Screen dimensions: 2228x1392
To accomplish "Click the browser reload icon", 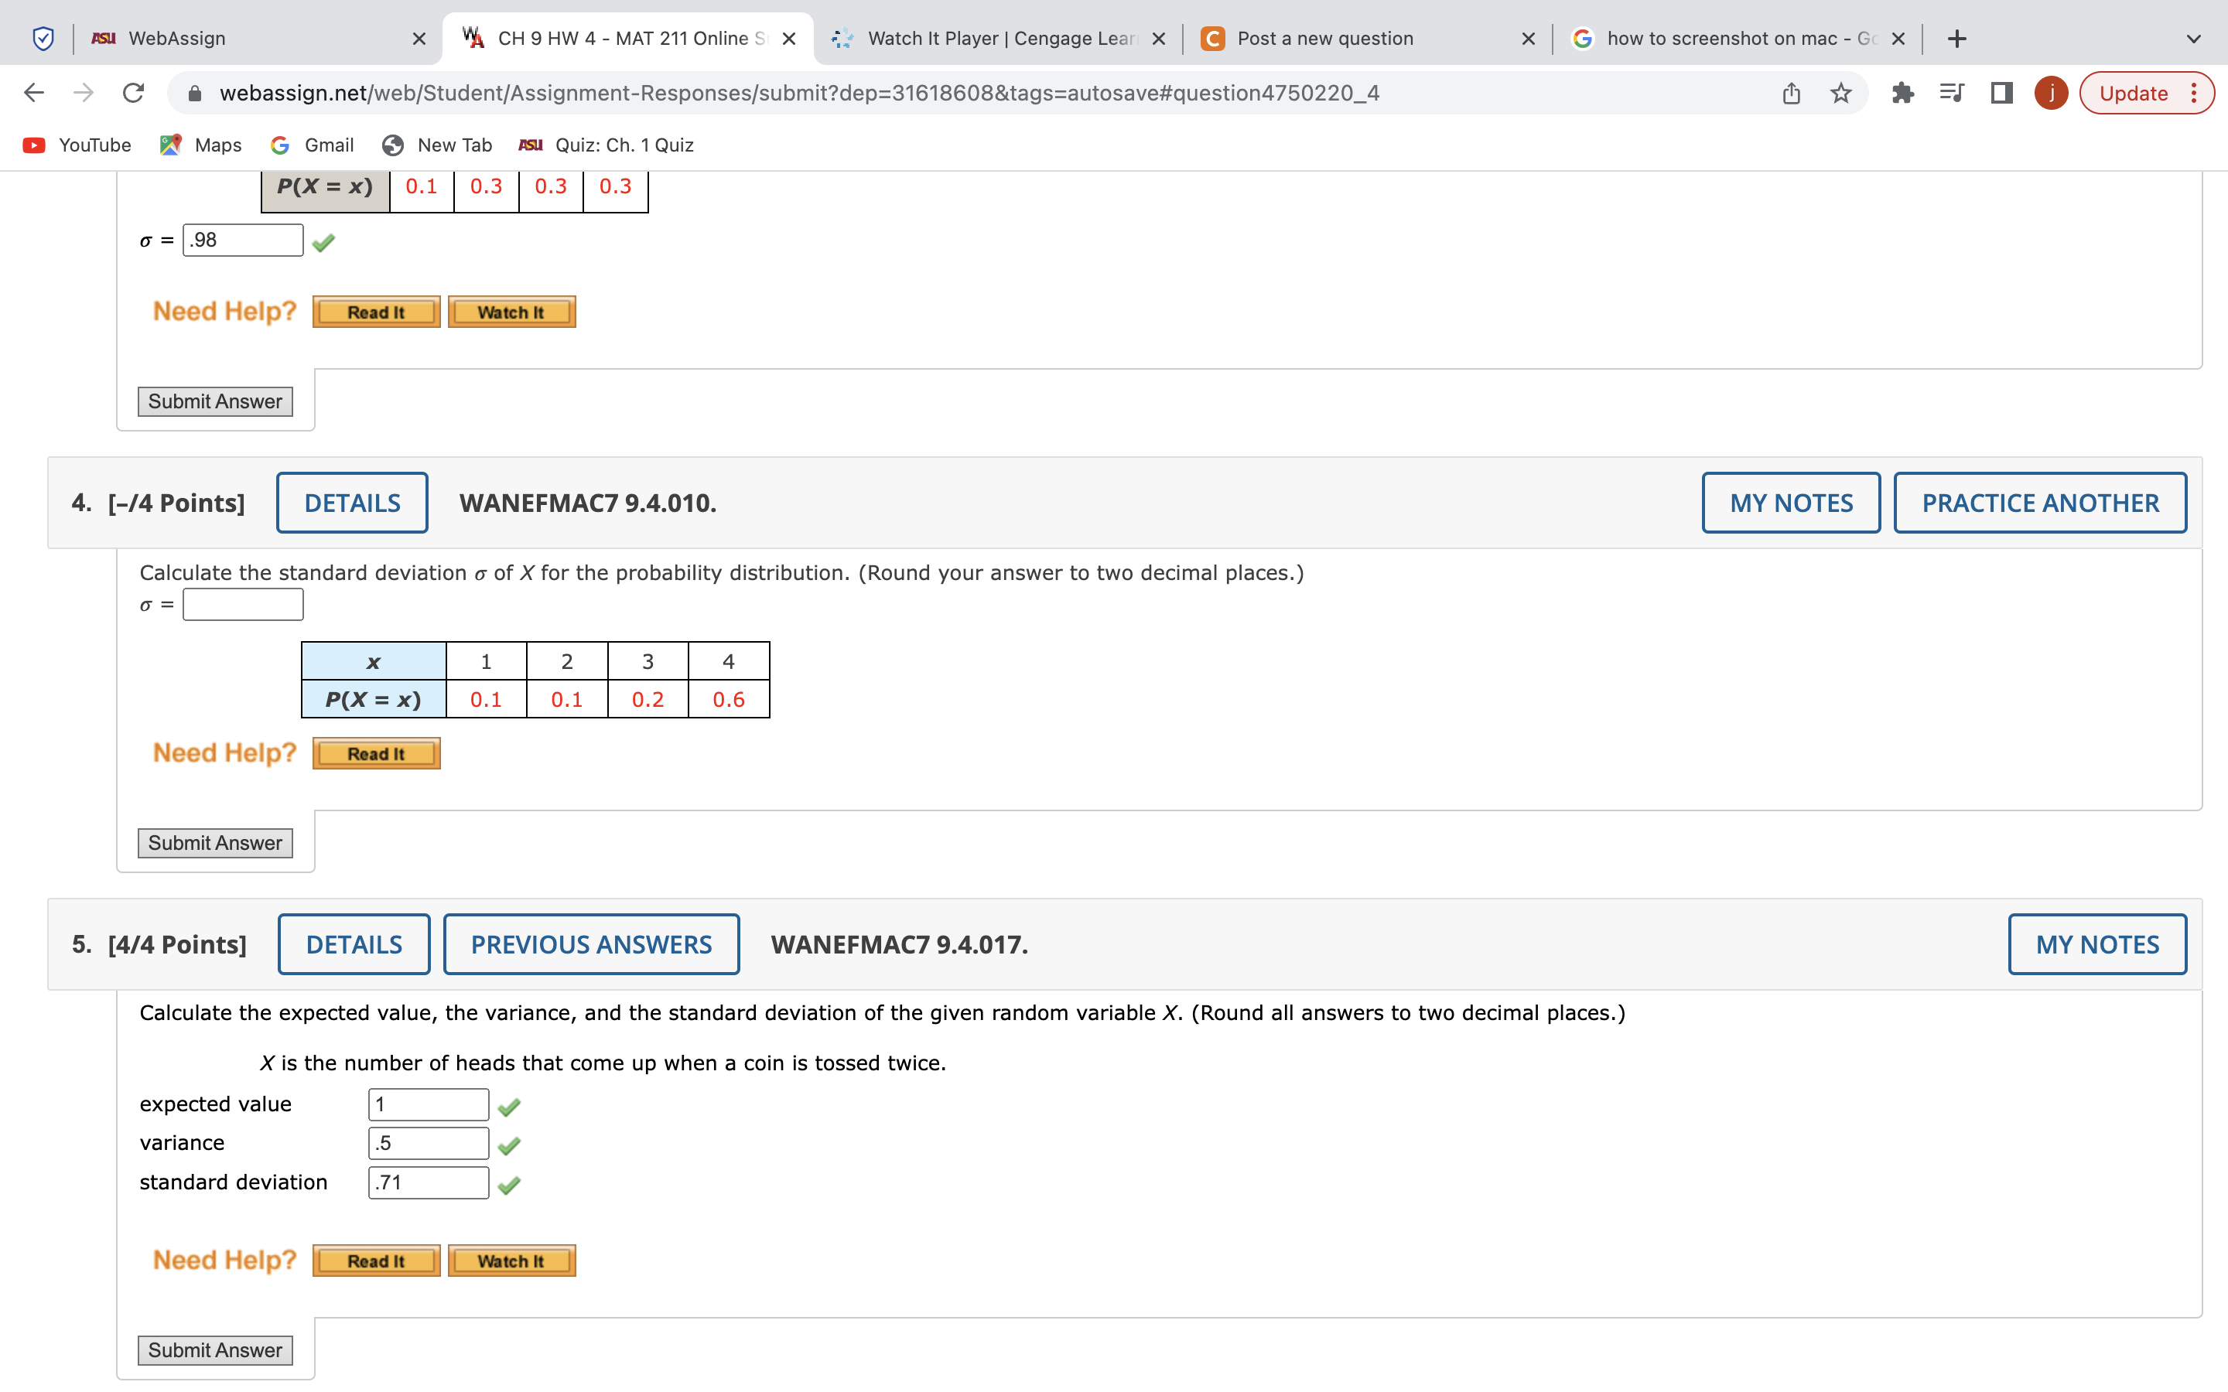I will [x=134, y=93].
